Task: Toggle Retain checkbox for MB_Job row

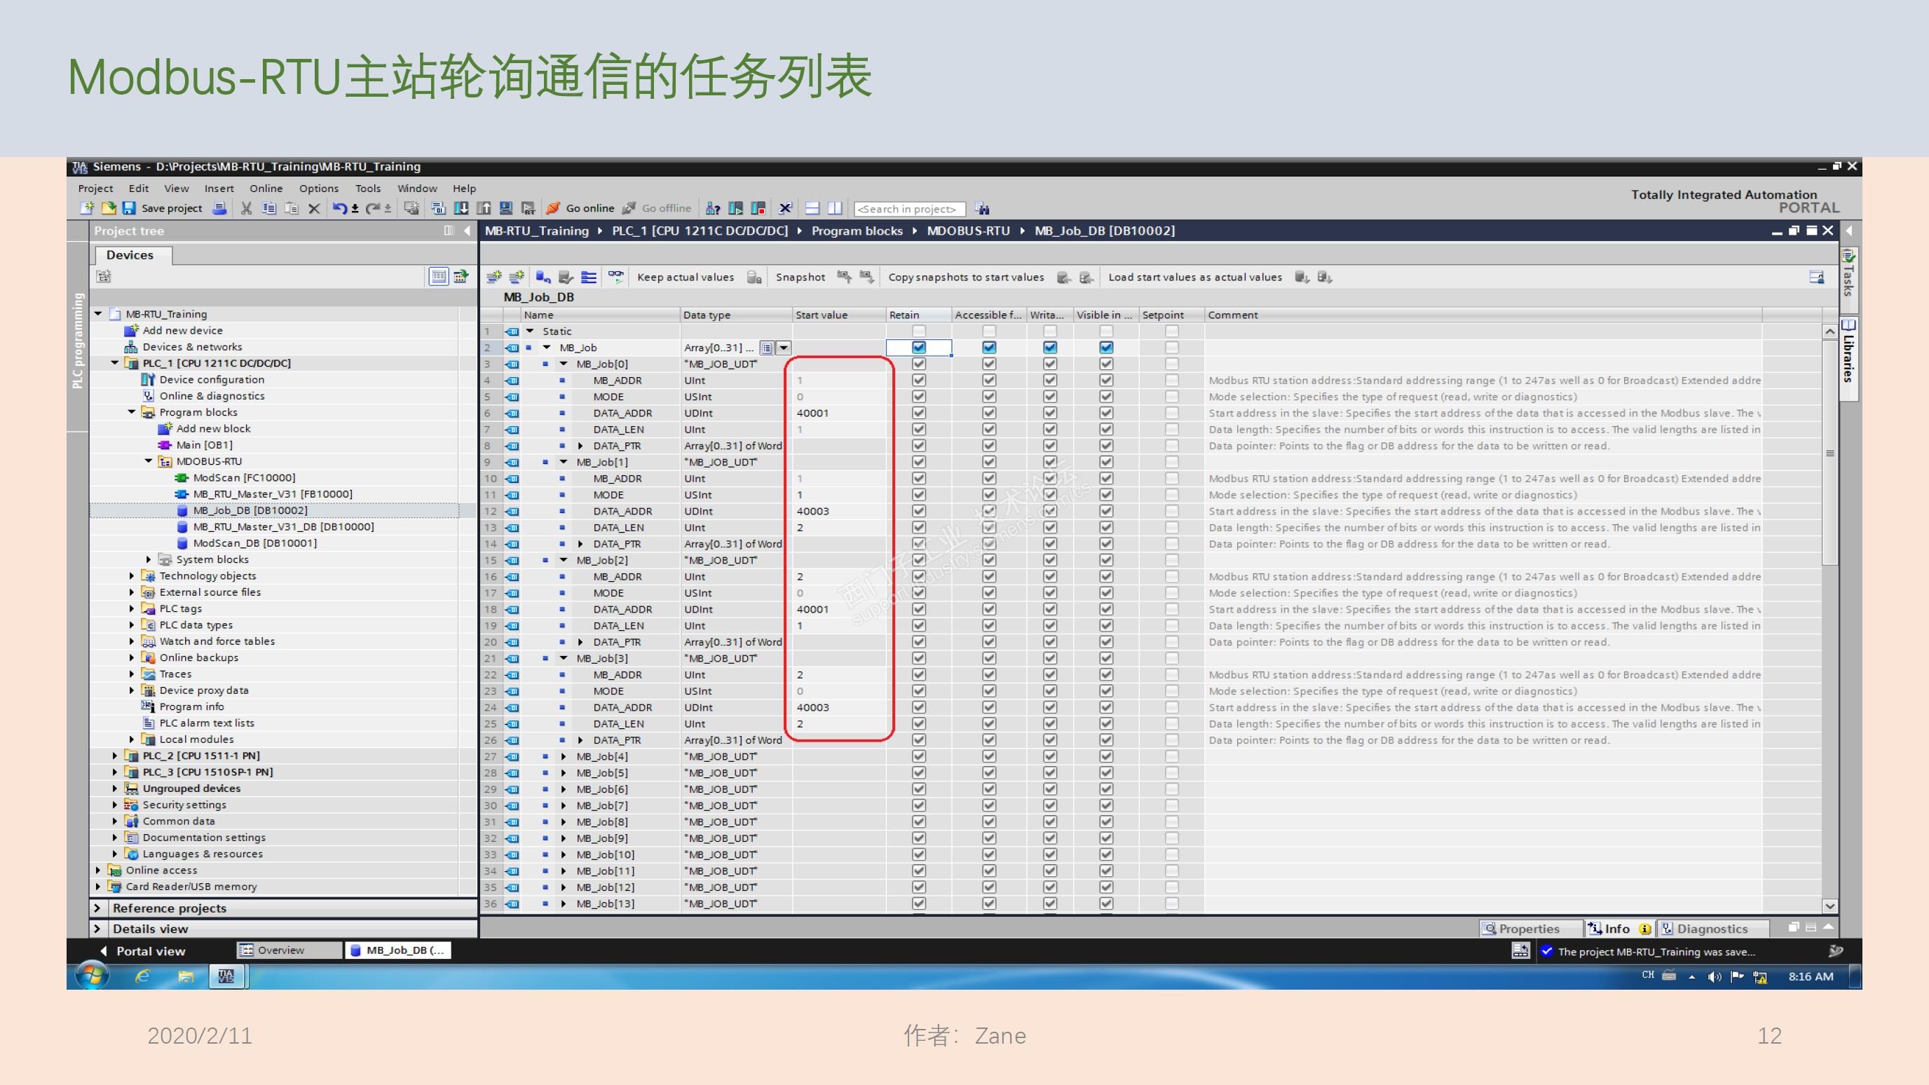Action: point(919,348)
